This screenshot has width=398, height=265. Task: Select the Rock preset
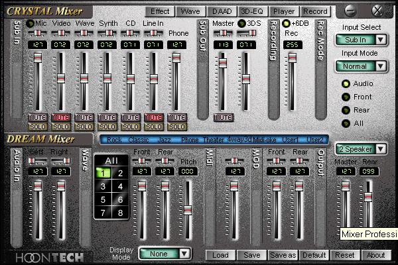pos(114,140)
